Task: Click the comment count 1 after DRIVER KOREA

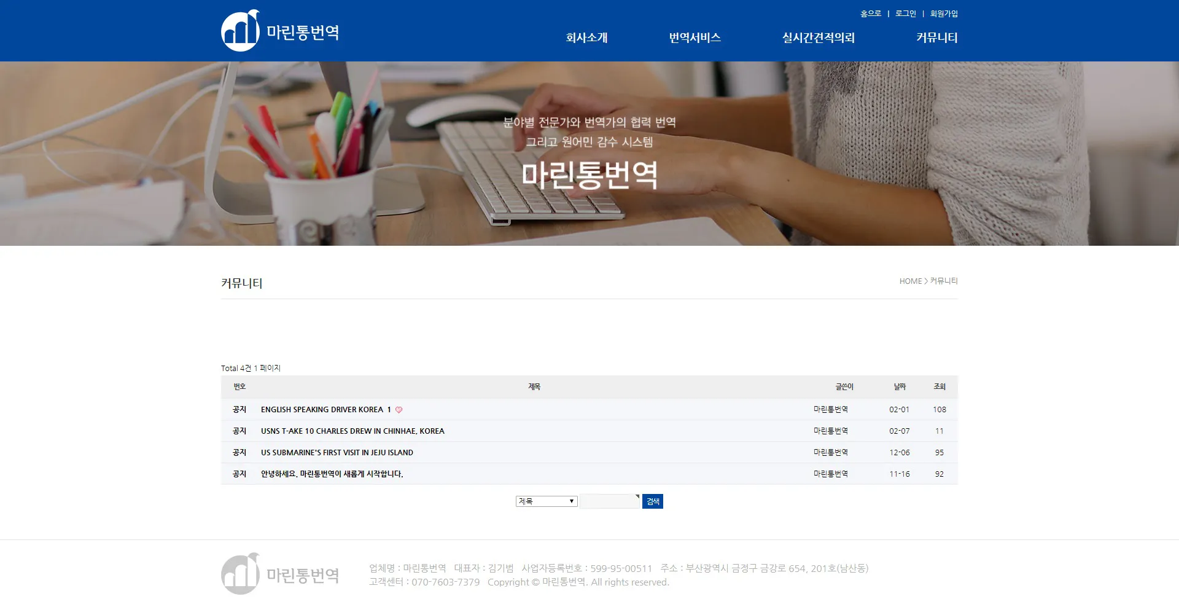Action: pyautogui.click(x=389, y=410)
